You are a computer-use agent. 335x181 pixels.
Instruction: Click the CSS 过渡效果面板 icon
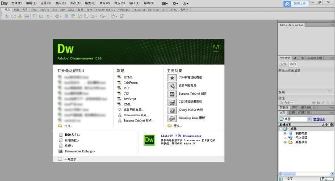(x=172, y=102)
